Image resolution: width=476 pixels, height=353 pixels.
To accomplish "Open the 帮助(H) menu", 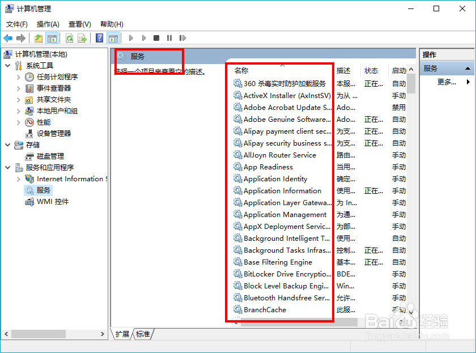I will point(112,24).
